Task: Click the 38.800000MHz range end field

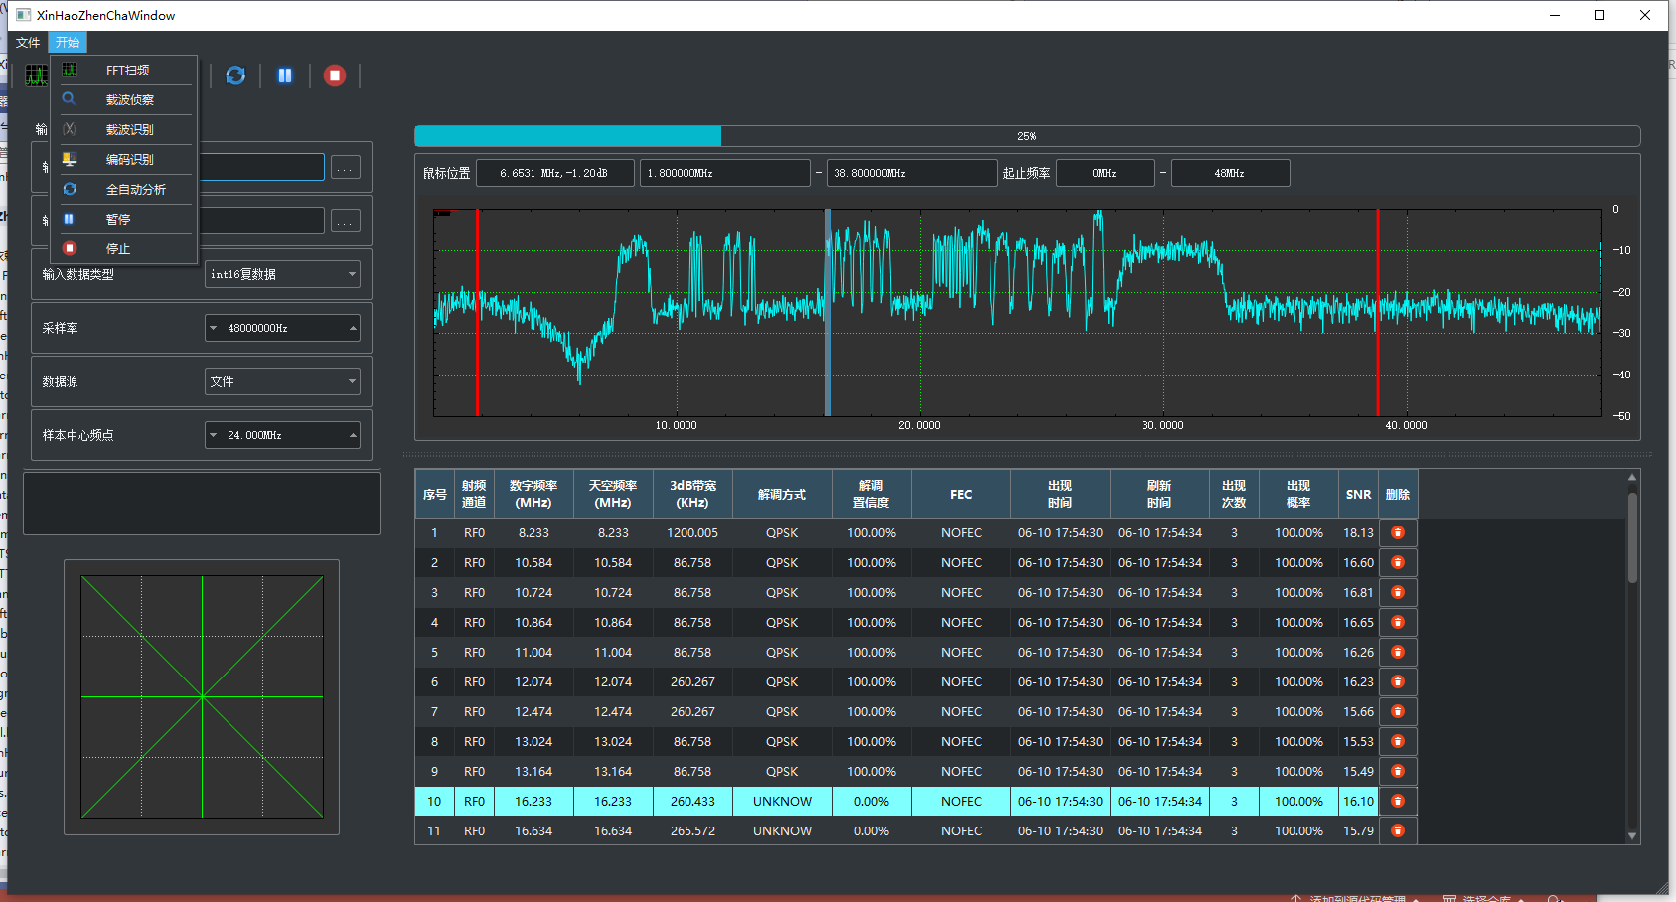Action: pos(911,173)
